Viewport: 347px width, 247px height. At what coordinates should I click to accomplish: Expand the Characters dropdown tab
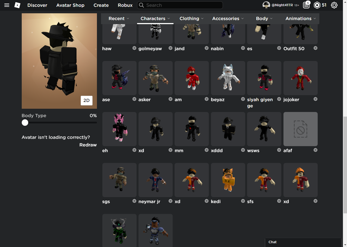[155, 18]
